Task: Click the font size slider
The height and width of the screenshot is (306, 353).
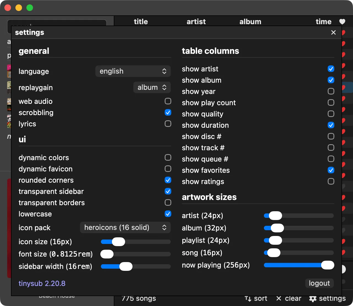Action: coord(136,254)
